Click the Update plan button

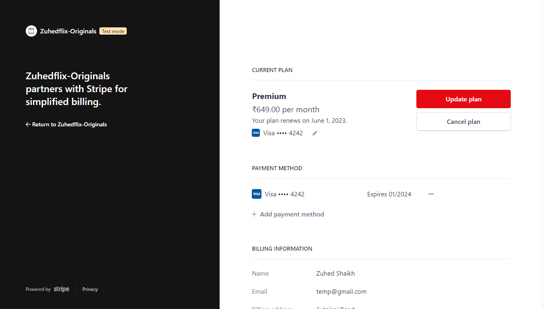(463, 99)
